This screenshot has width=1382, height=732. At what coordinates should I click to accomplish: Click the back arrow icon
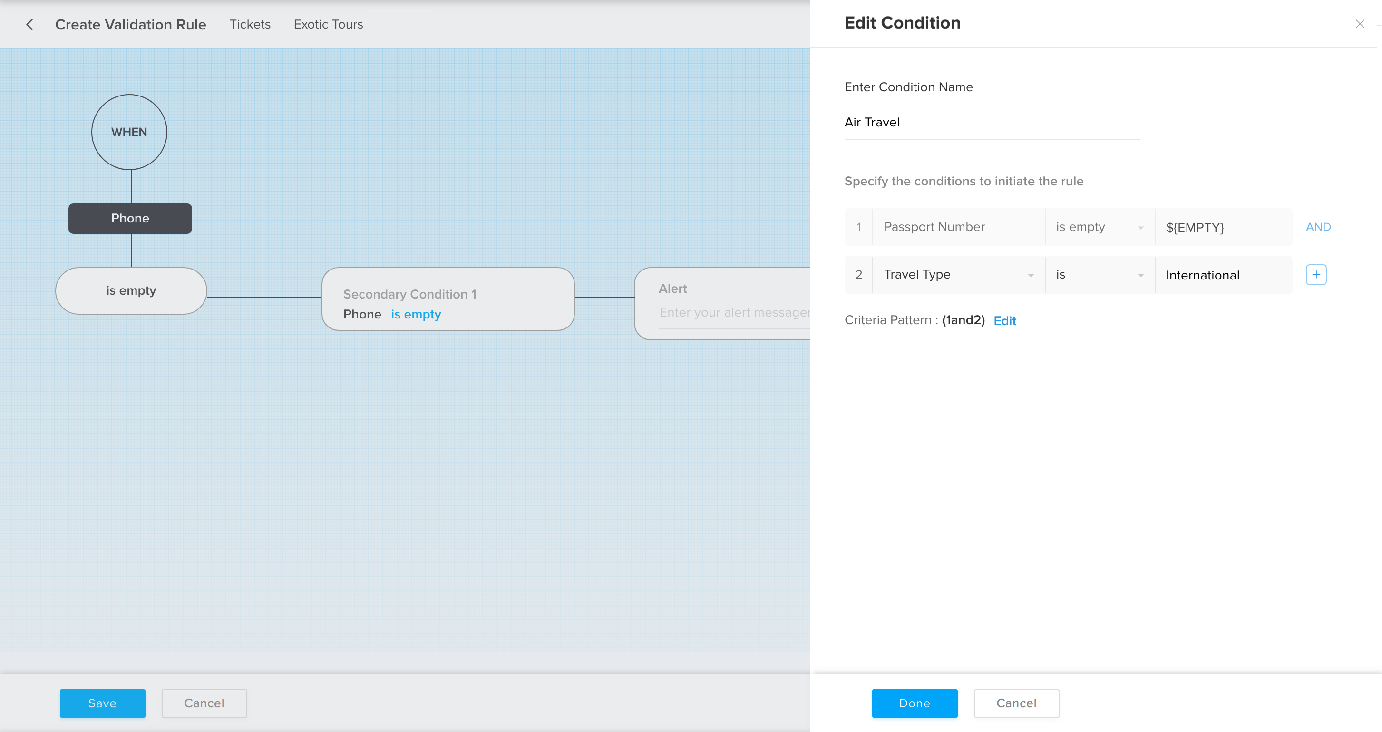[x=30, y=25]
